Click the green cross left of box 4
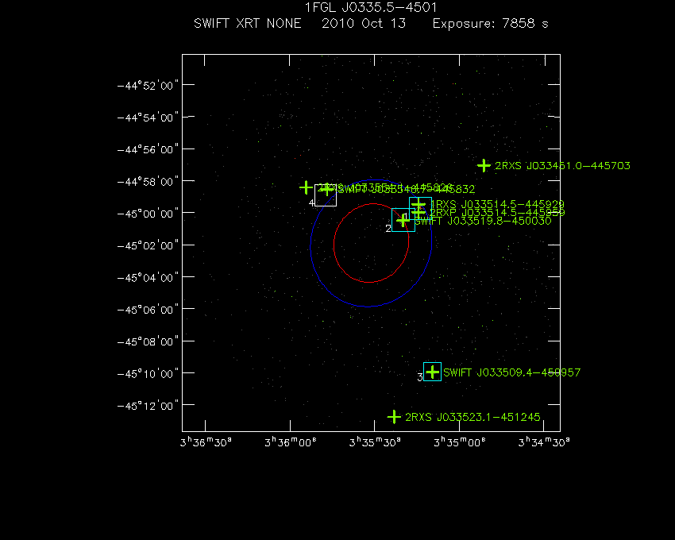This screenshot has height=540, width=675. 306,187
